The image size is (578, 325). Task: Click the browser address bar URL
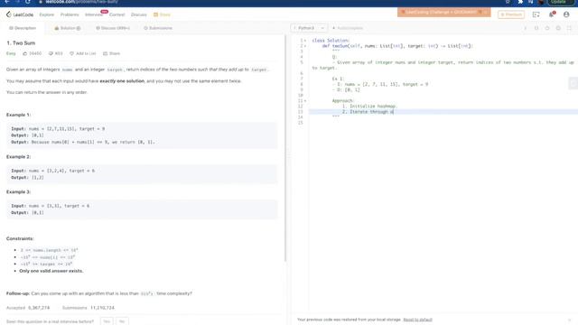(x=82, y=2)
